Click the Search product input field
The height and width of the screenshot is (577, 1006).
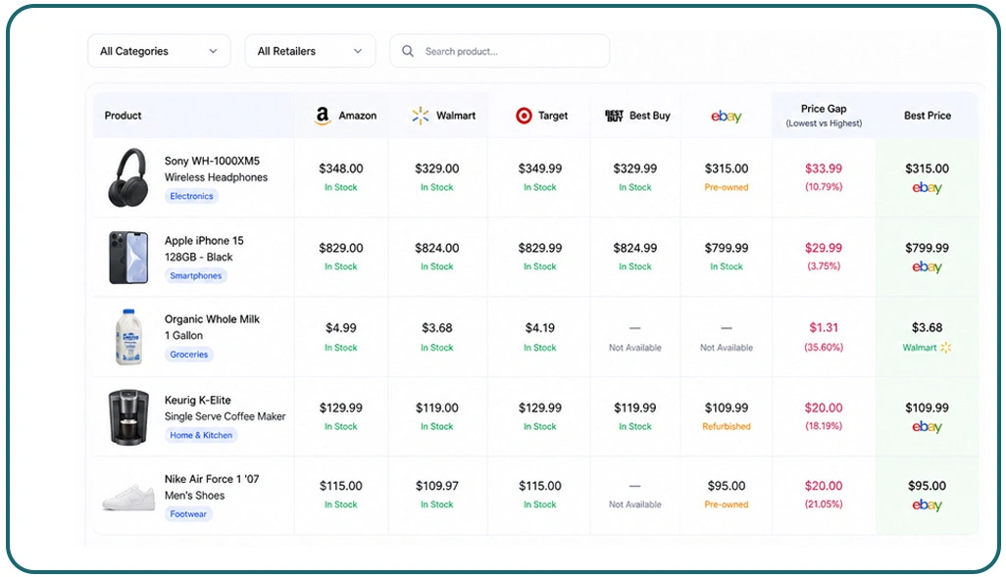pos(500,51)
